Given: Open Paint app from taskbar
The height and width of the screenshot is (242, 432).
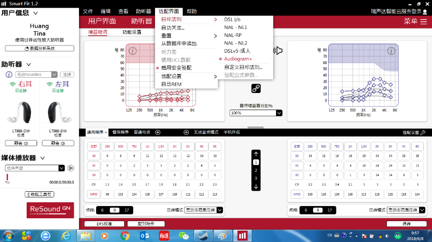Looking at the screenshot, I should (x=223, y=236).
